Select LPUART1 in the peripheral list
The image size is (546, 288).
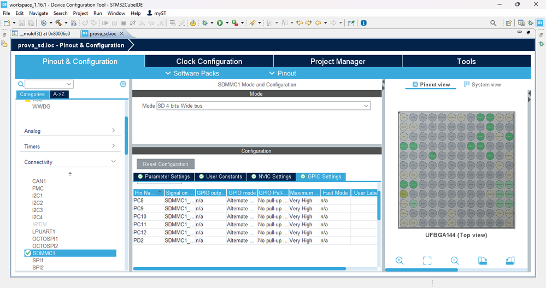point(44,232)
